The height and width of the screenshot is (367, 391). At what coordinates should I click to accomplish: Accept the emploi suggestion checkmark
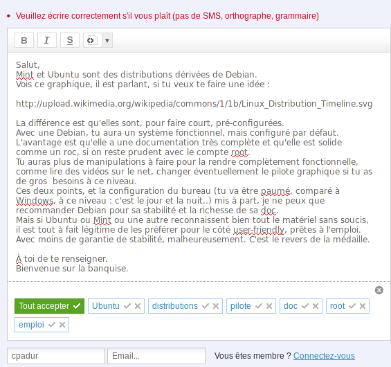(x=52, y=325)
